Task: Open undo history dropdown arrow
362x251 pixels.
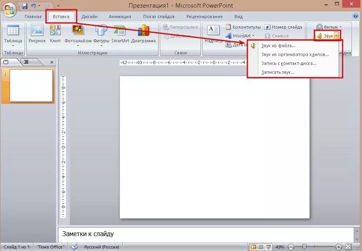Action: 39,6
